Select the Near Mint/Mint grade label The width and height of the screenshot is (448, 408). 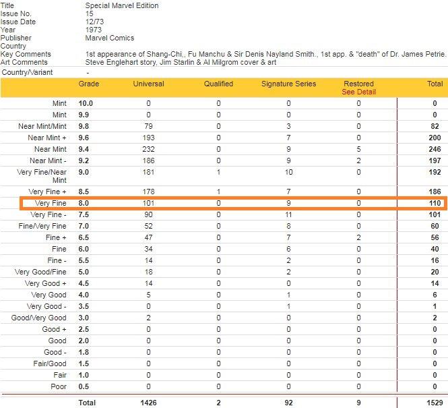pyautogui.click(x=42, y=126)
